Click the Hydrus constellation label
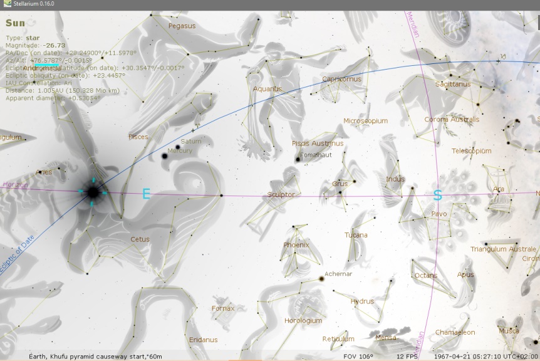 point(362,301)
